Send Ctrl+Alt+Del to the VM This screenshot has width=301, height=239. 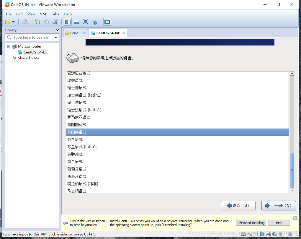(x=25, y=22)
